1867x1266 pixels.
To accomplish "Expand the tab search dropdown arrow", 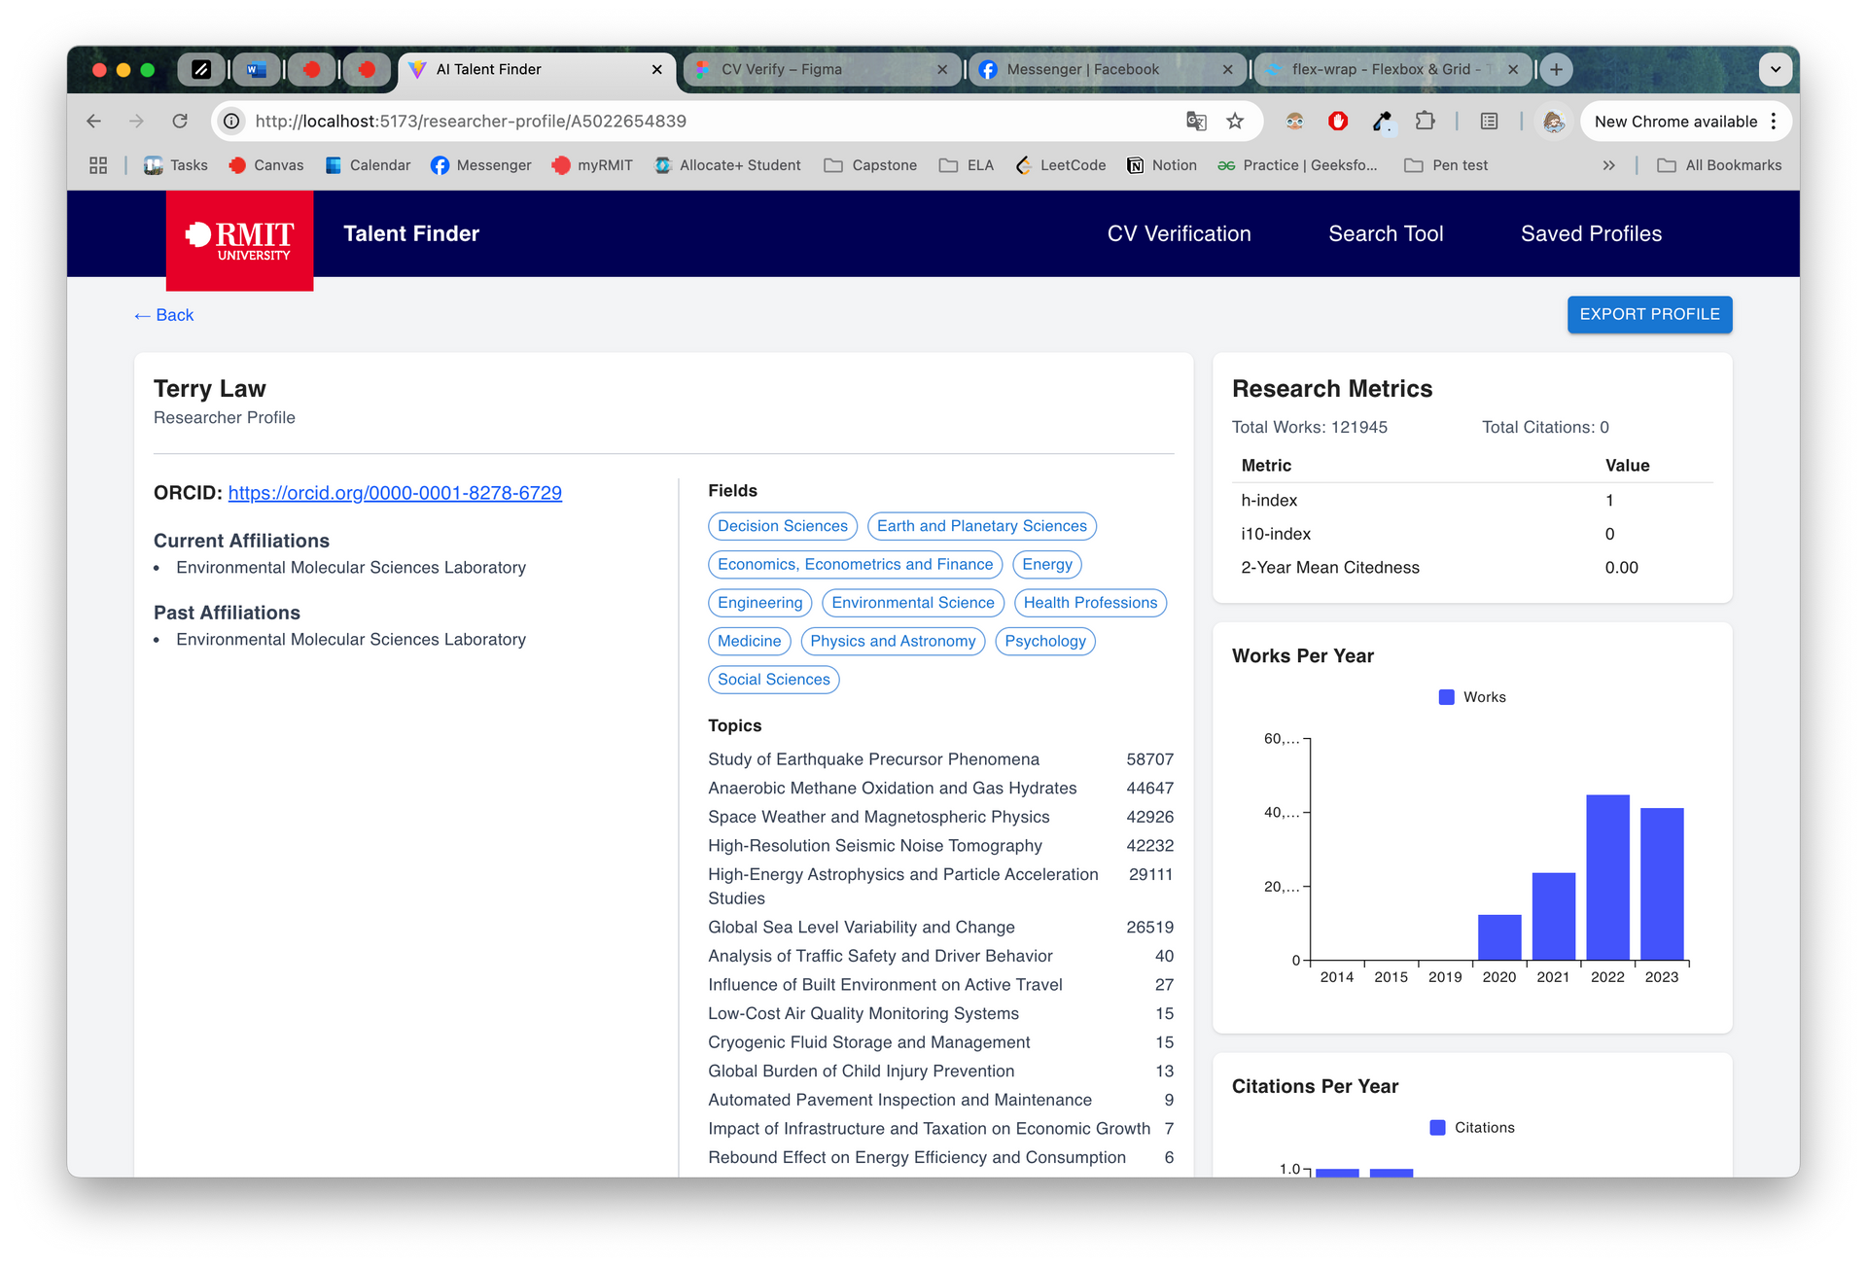I will (x=1775, y=69).
